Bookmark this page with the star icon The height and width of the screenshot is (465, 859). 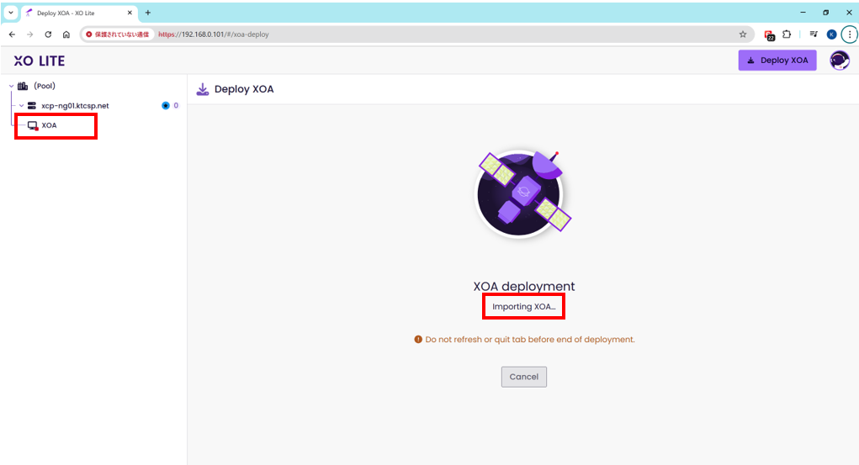click(742, 34)
